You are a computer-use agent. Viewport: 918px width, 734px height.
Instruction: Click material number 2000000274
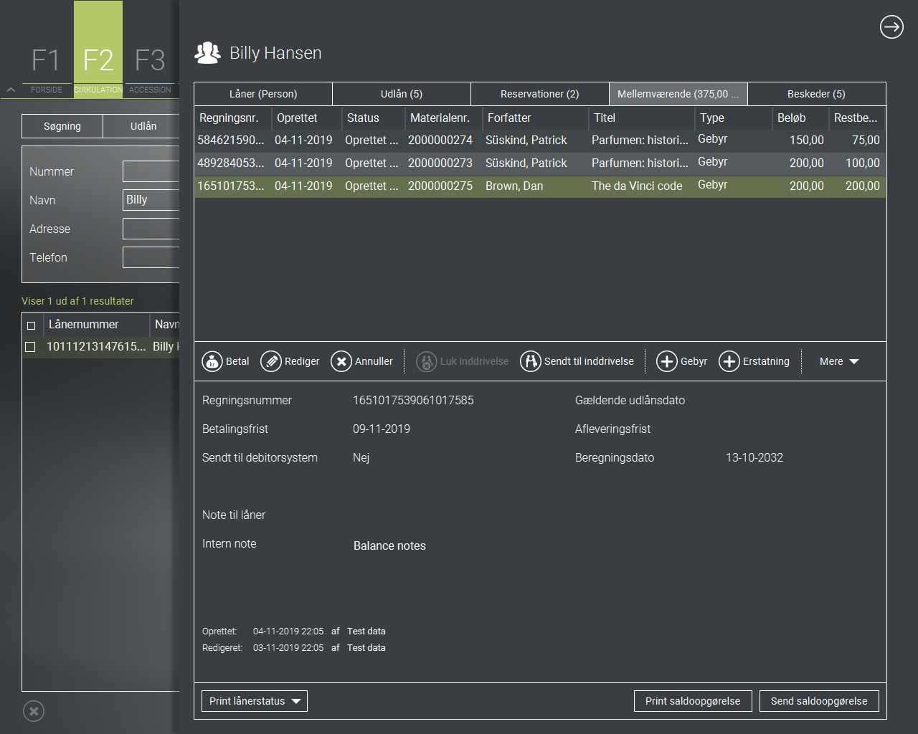pos(440,140)
